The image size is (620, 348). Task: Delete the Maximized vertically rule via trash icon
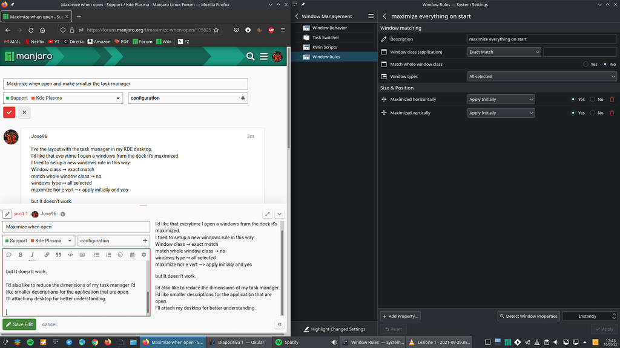(612, 112)
